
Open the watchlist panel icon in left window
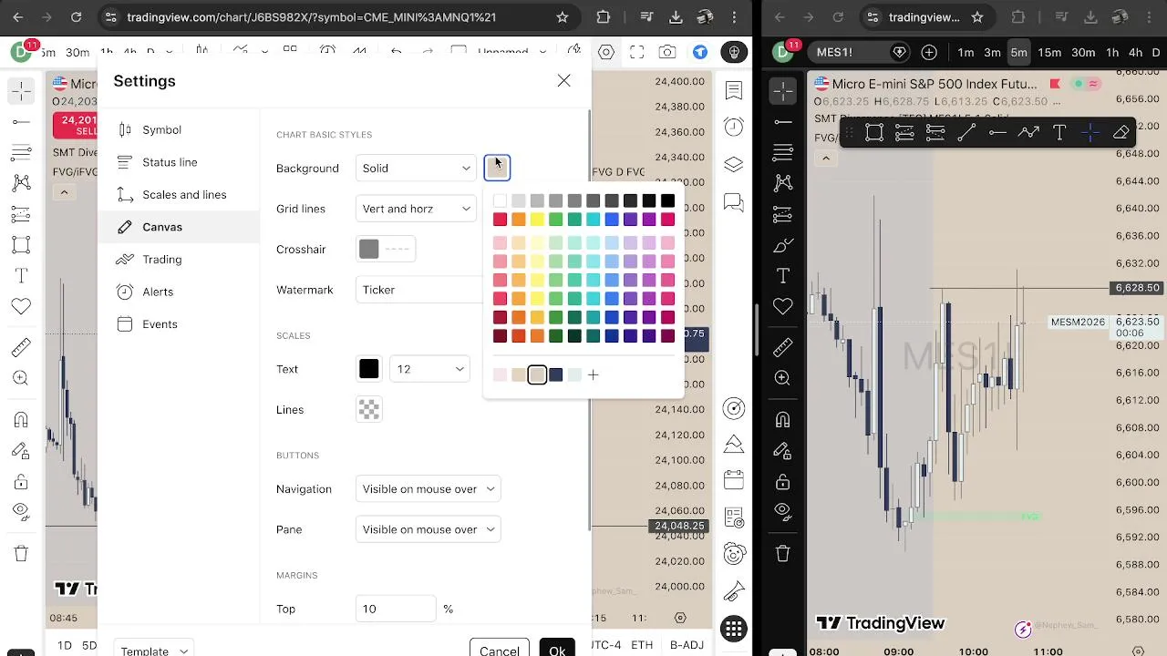(734, 90)
